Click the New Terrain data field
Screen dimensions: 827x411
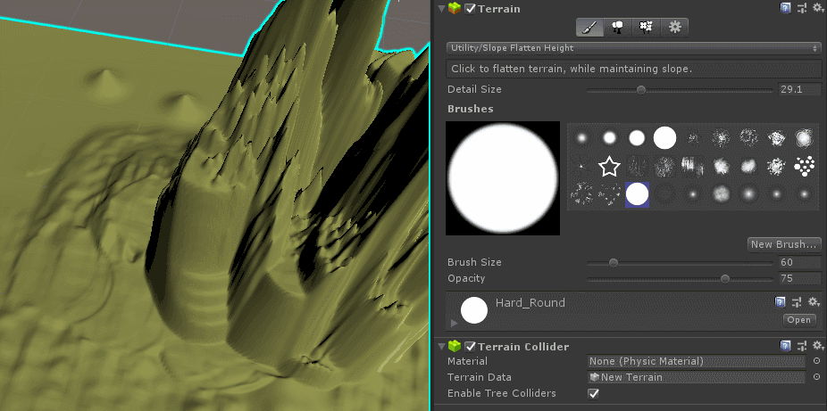[x=697, y=377]
